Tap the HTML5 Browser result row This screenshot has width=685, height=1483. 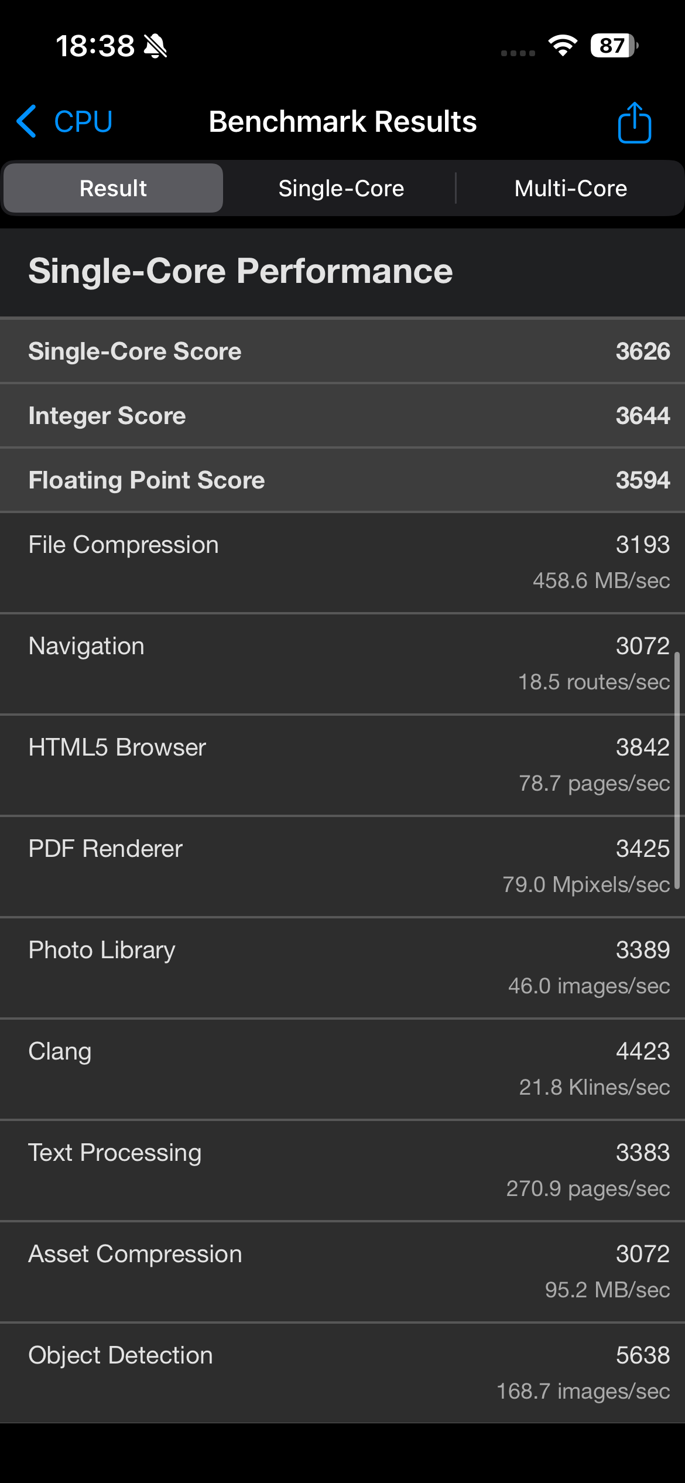tap(342, 765)
